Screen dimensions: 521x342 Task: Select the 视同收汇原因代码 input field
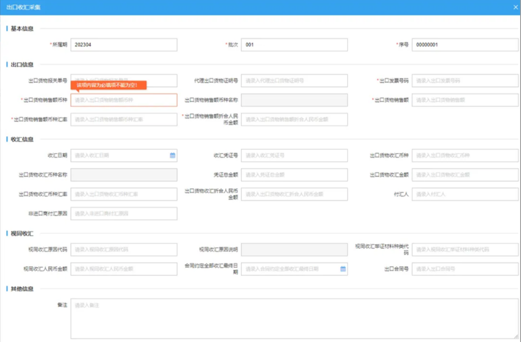[123, 250]
